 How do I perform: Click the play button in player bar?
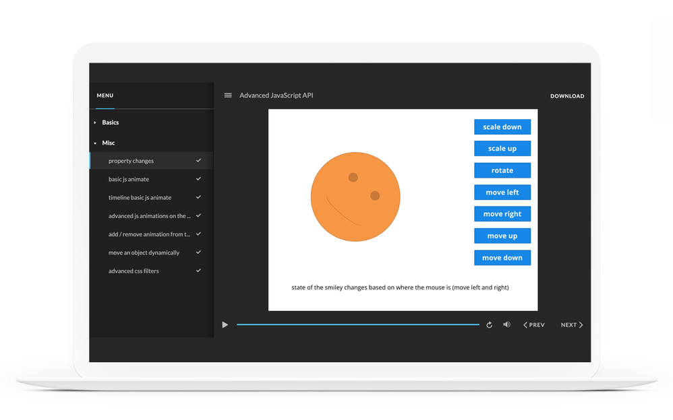(225, 325)
